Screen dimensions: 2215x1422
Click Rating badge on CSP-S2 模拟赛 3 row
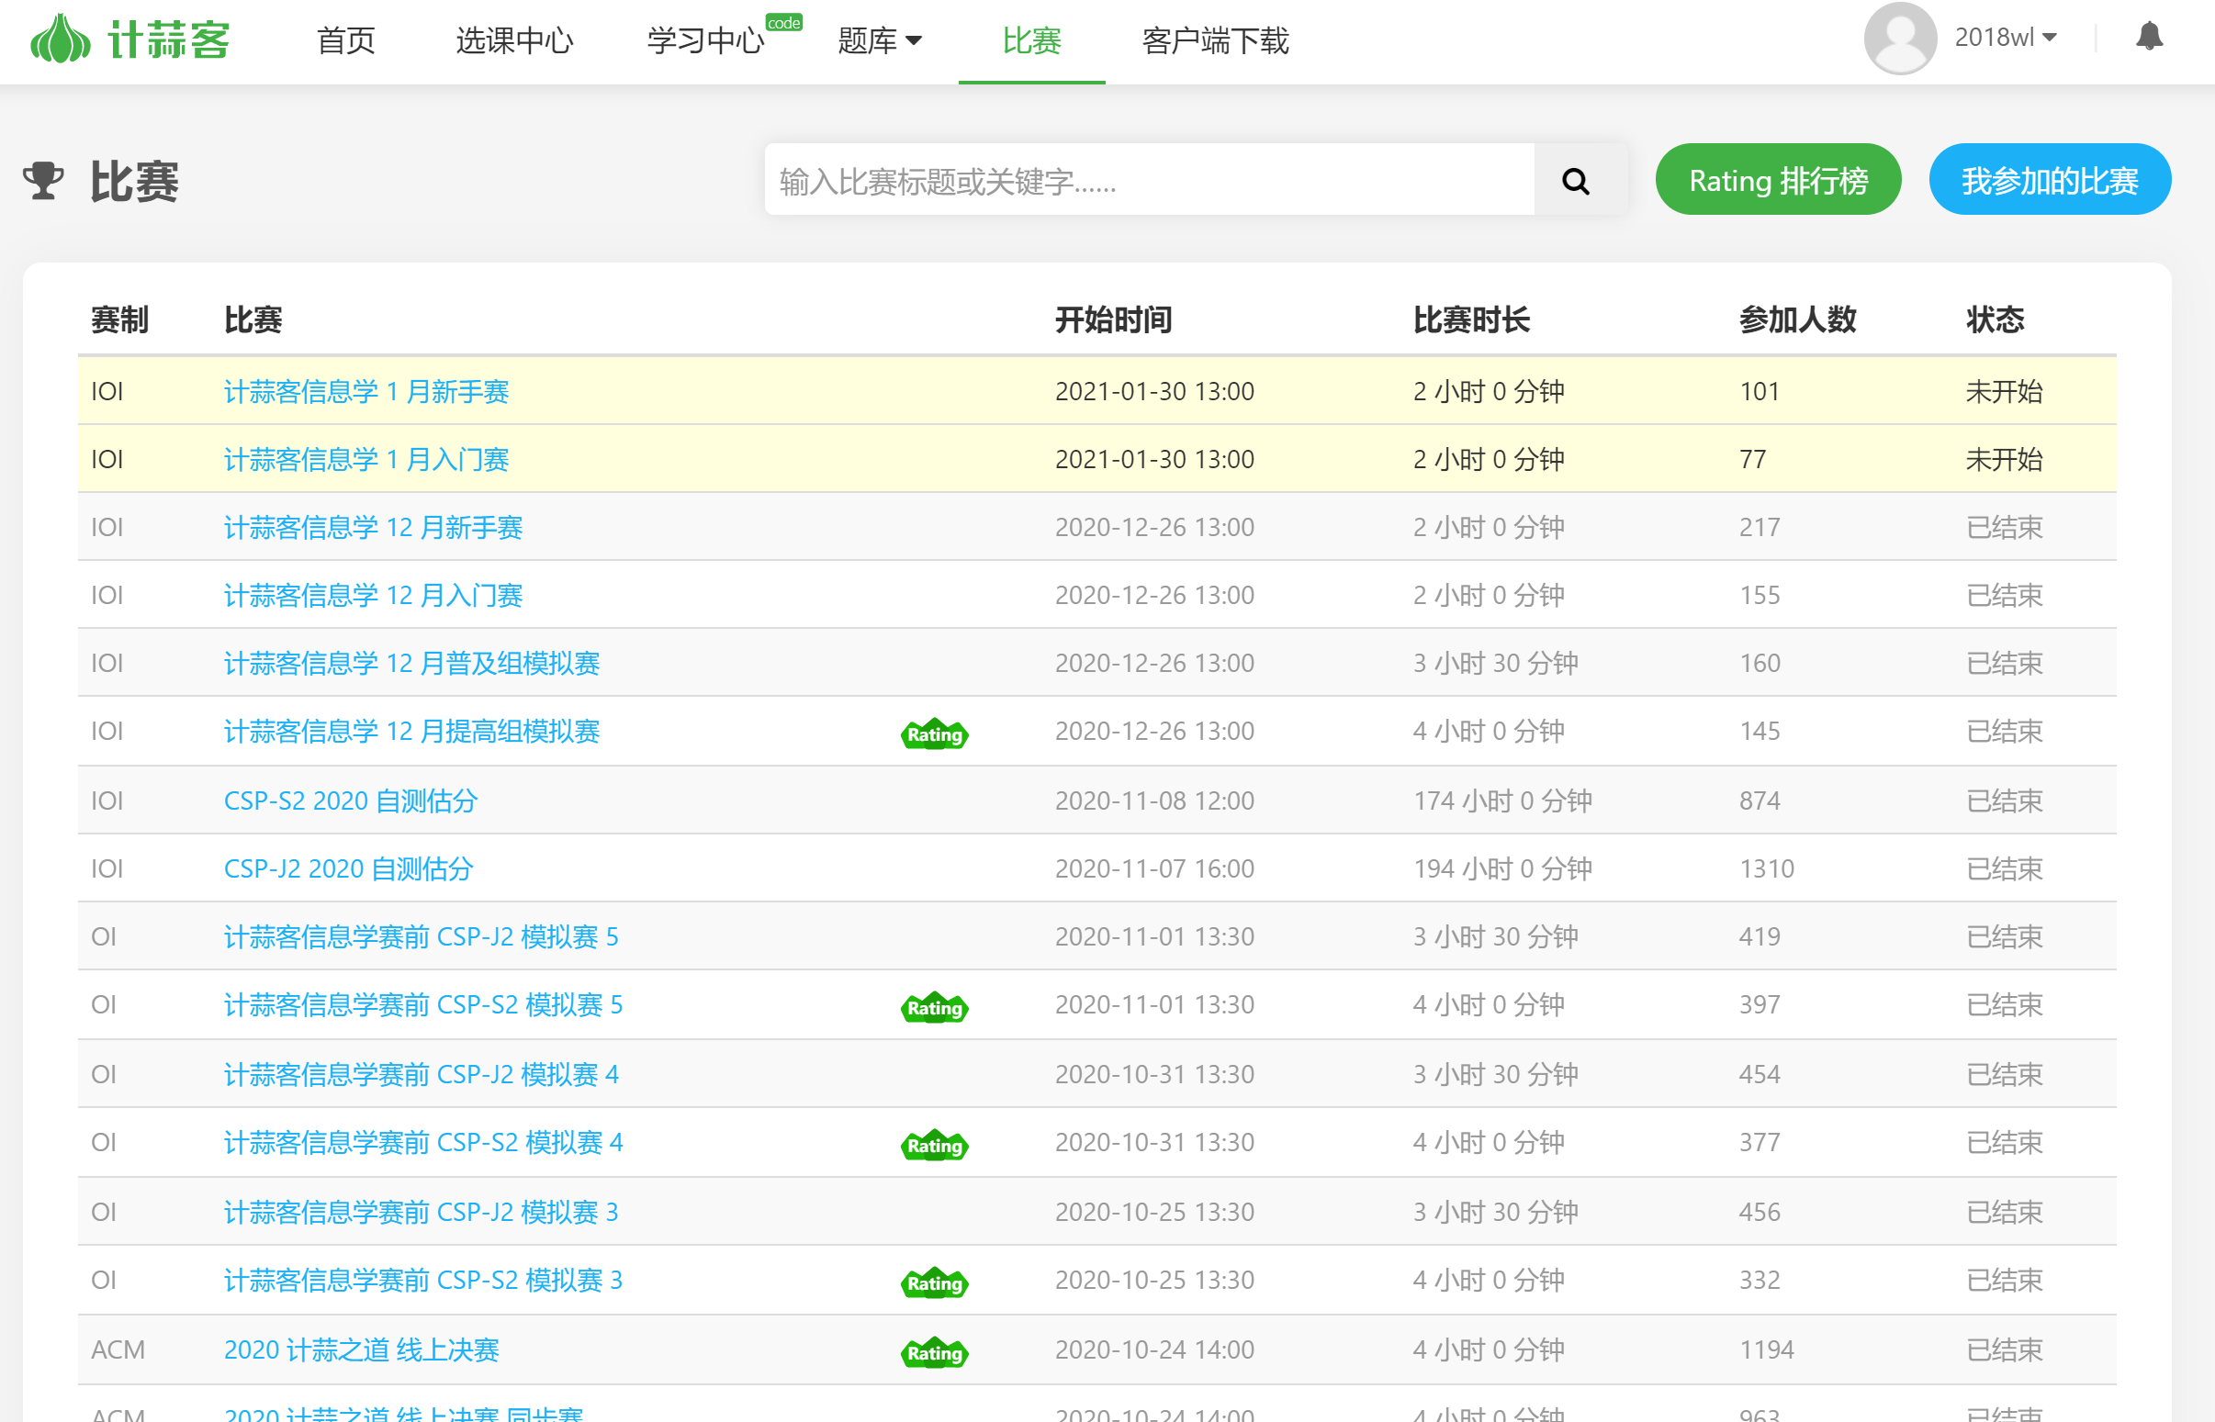pyautogui.click(x=934, y=1282)
